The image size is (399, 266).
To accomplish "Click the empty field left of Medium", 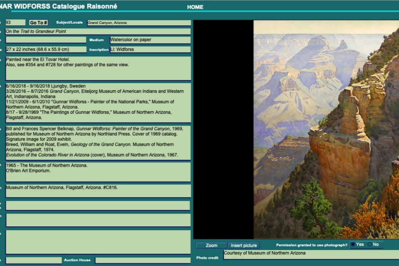I will [x=46, y=40].
